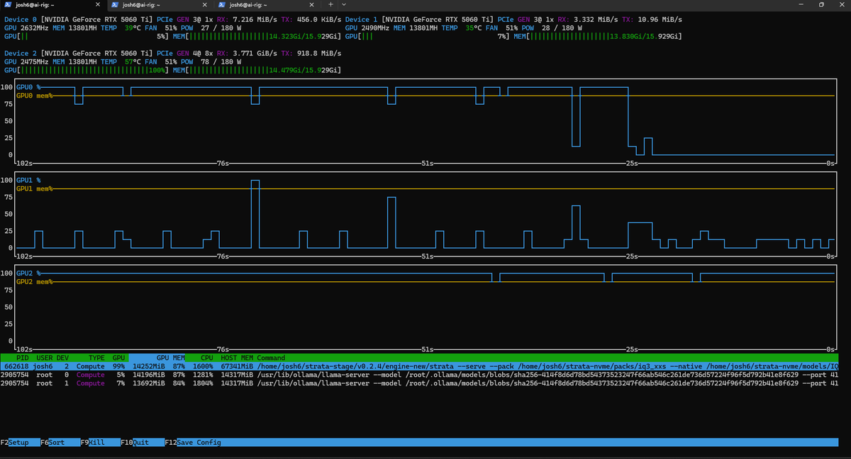Click the USER column header
This screenshot has height=459, width=851.
[x=44, y=358]
